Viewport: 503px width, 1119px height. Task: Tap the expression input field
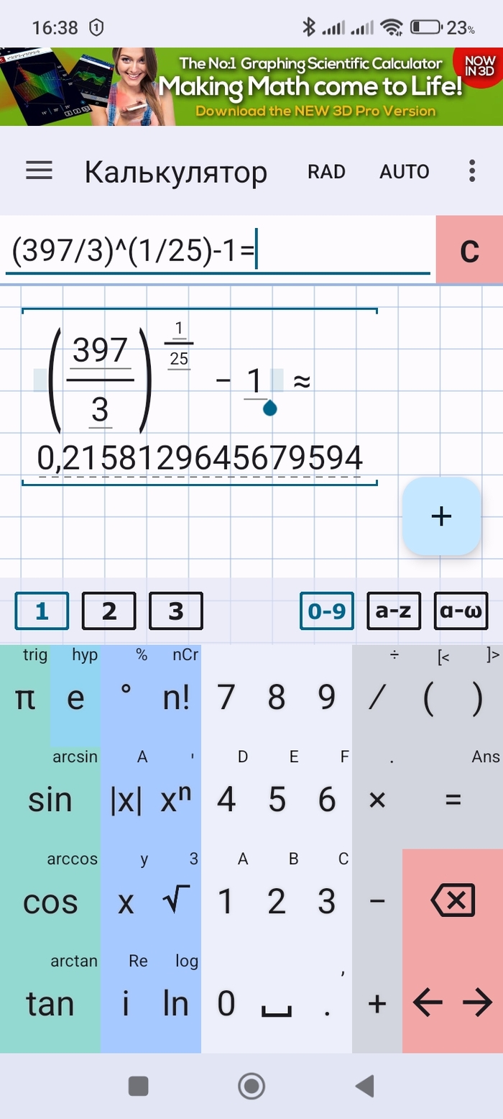tap(216, 252)
